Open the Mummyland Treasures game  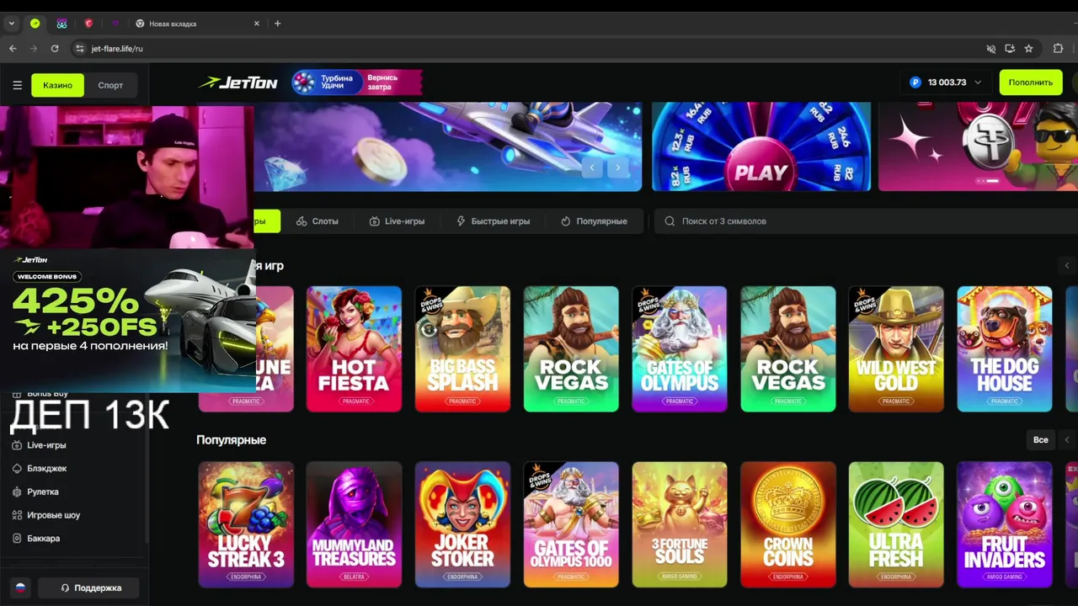354,524
